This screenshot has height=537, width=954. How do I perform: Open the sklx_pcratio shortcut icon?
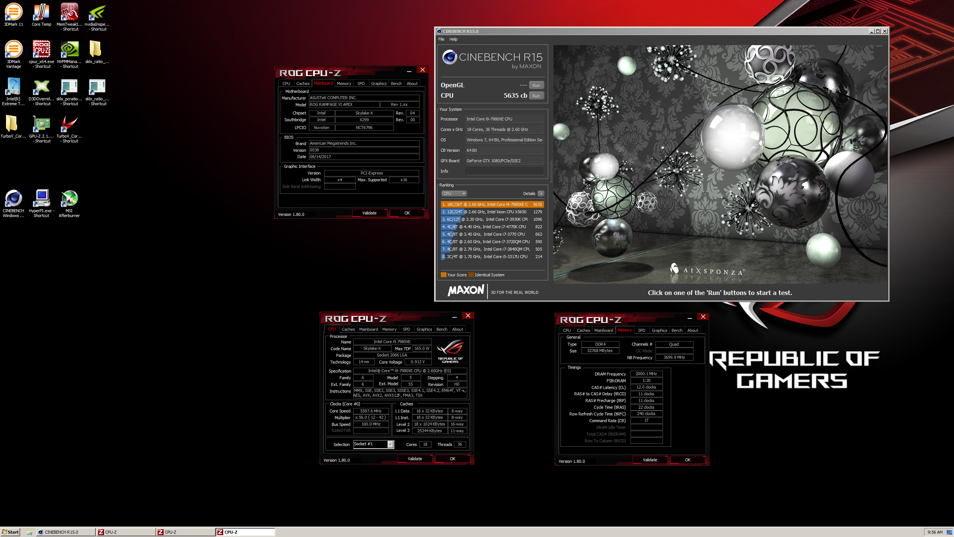[x=69, y=92]
